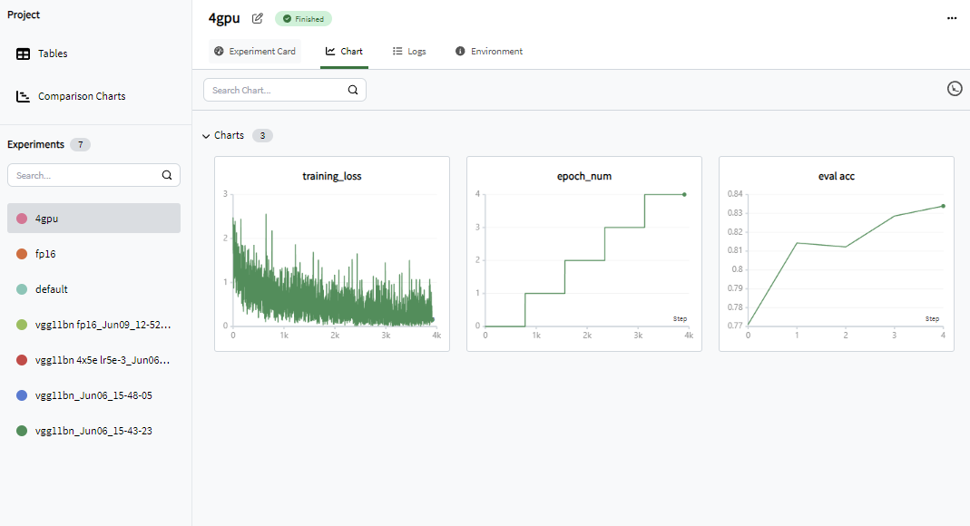Click the Finished status badge
The image size is (970, 526).
click(x=303, y=19)
